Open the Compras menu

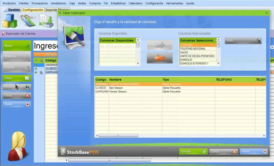95,3
